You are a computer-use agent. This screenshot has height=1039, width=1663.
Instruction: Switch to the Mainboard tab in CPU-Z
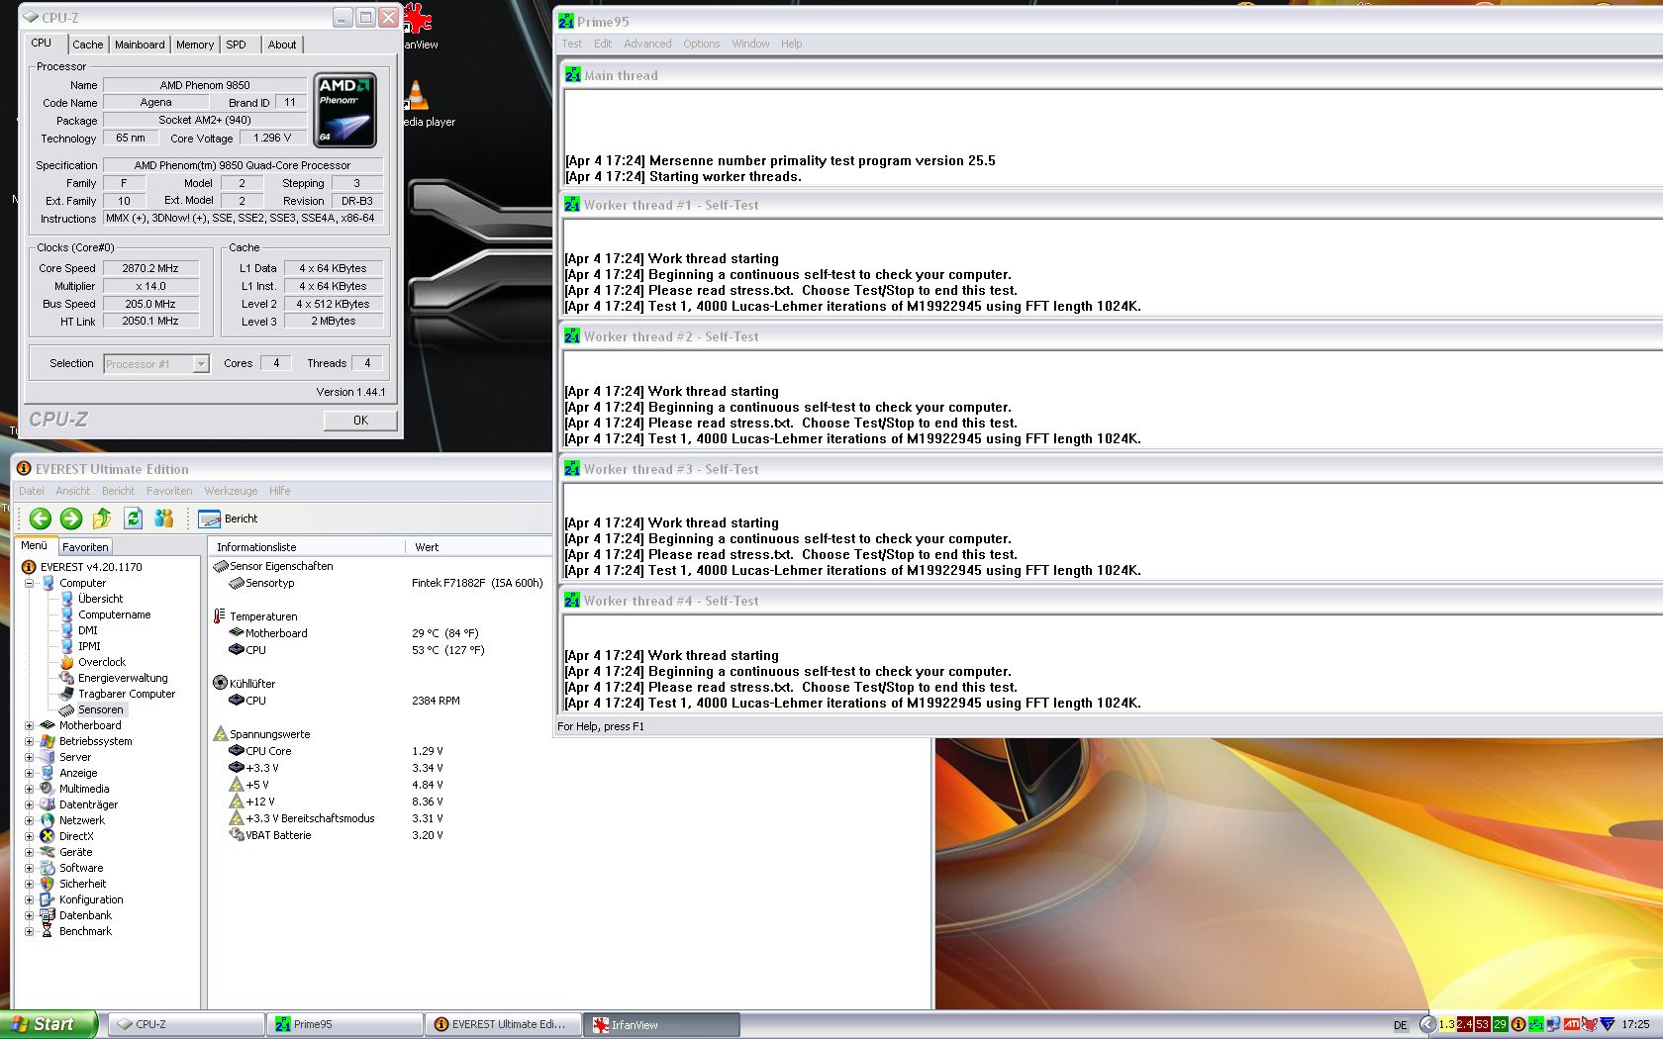coord(140,45)
